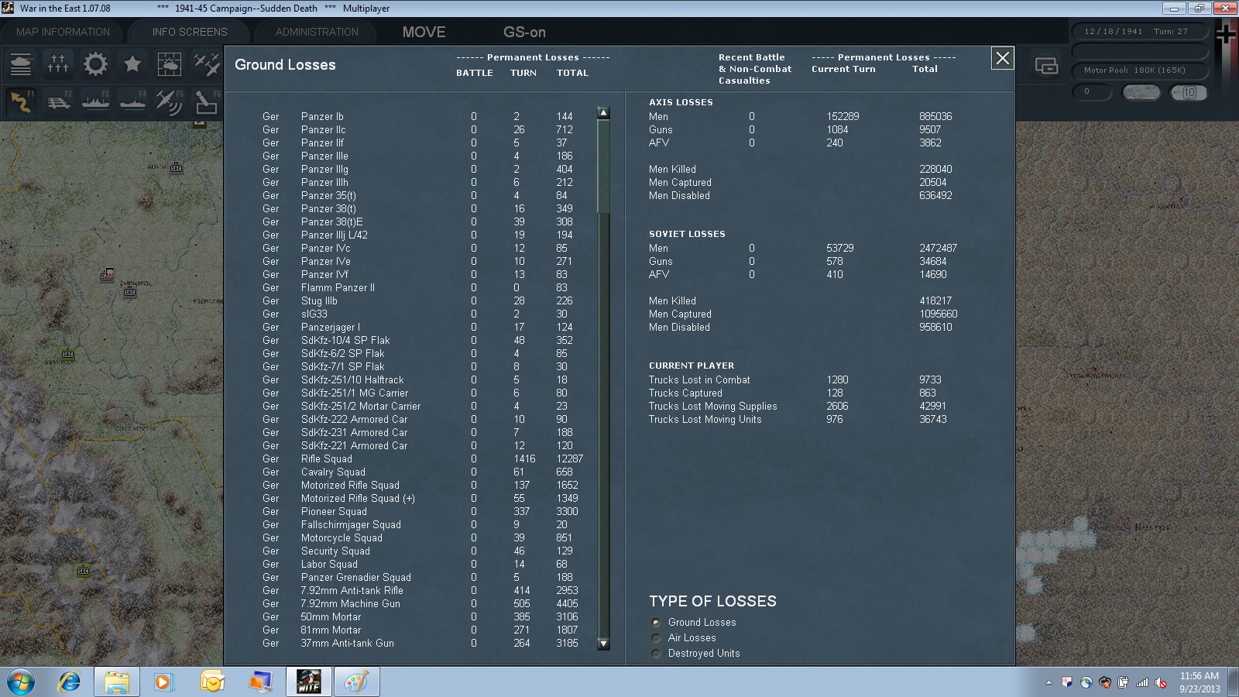Click the field showing 0 under Motor Pool

pyautogui.click(x=1092, y=91)
